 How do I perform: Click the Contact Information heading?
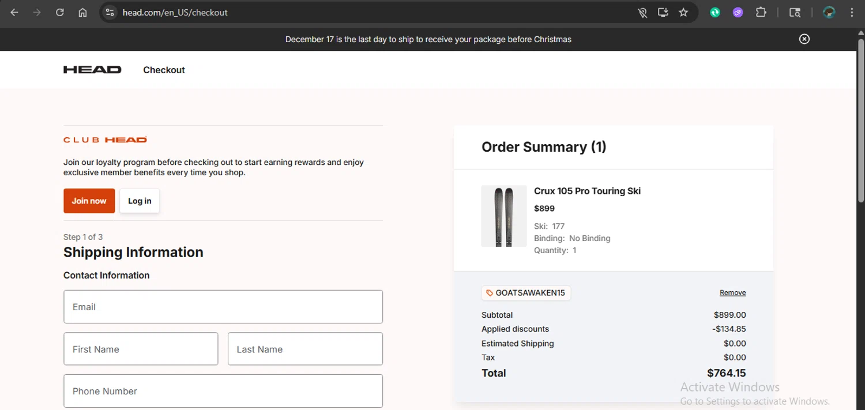106,275
